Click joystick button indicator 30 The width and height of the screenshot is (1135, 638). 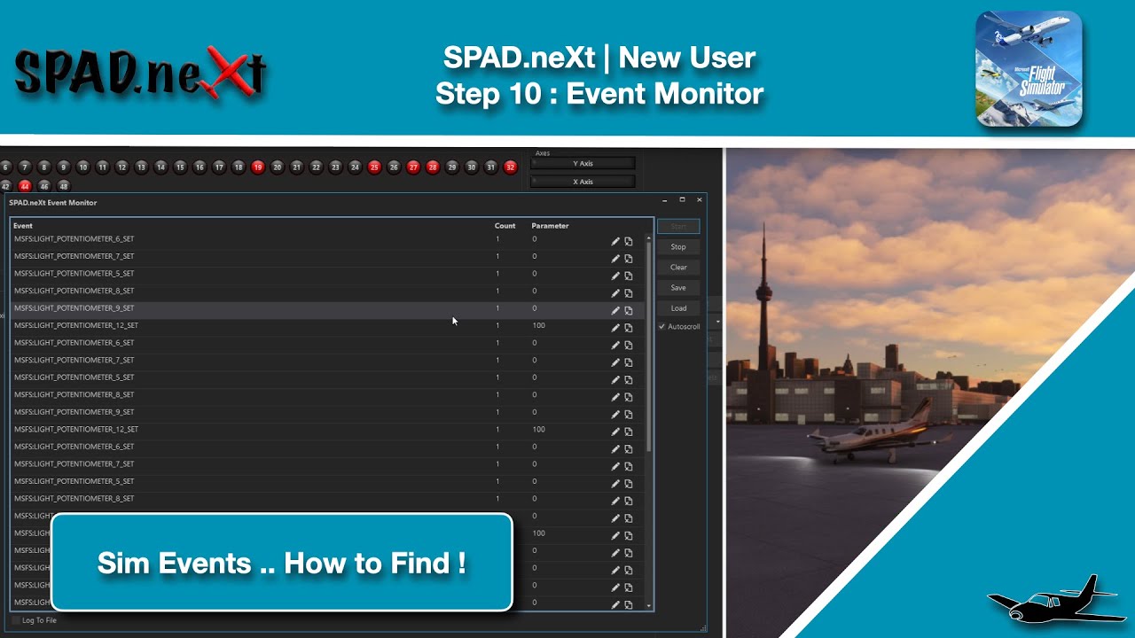(x=472, y=167)
